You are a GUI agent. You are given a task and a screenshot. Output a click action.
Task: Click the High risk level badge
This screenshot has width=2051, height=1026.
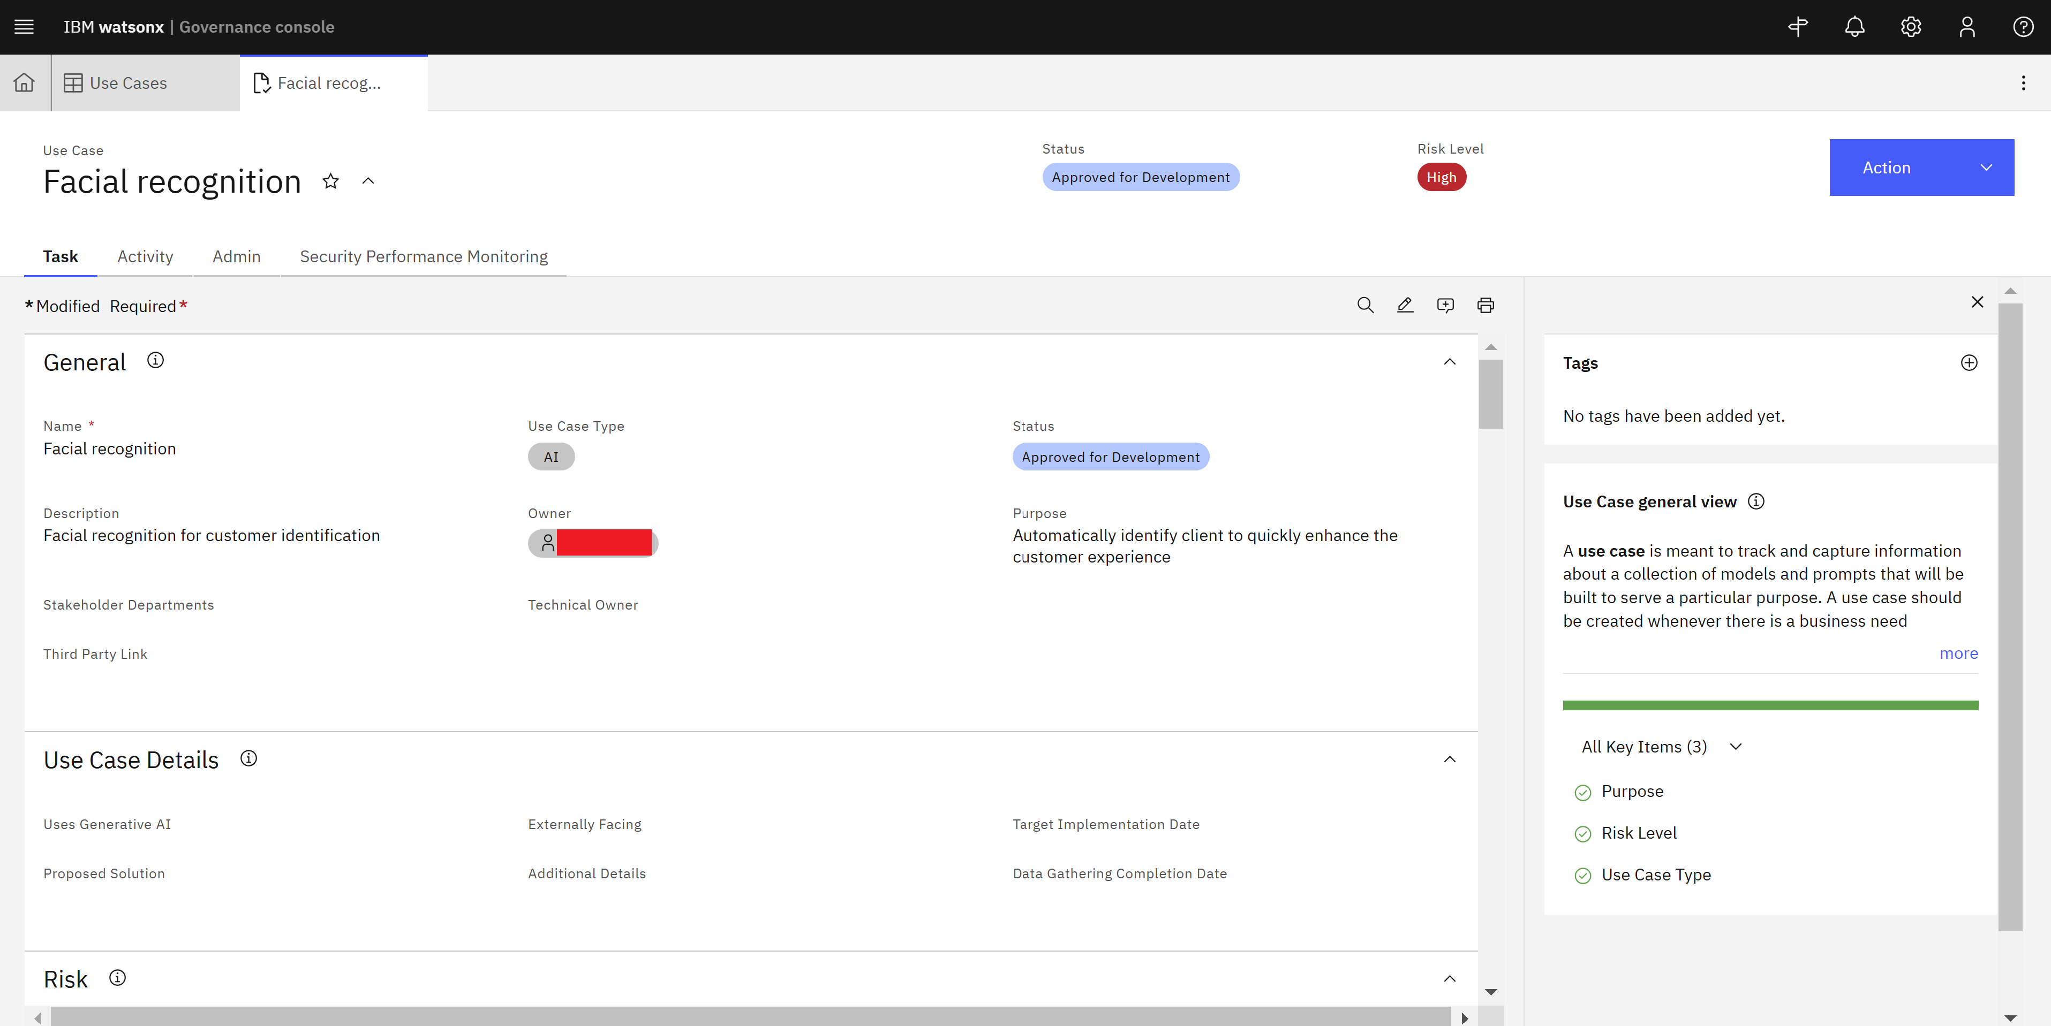(x=1442, y=177)
